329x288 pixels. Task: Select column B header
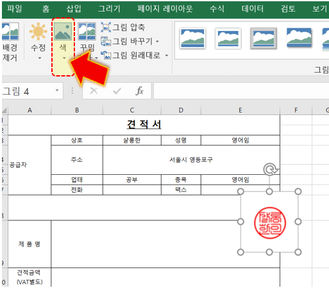tap(77, 111)
